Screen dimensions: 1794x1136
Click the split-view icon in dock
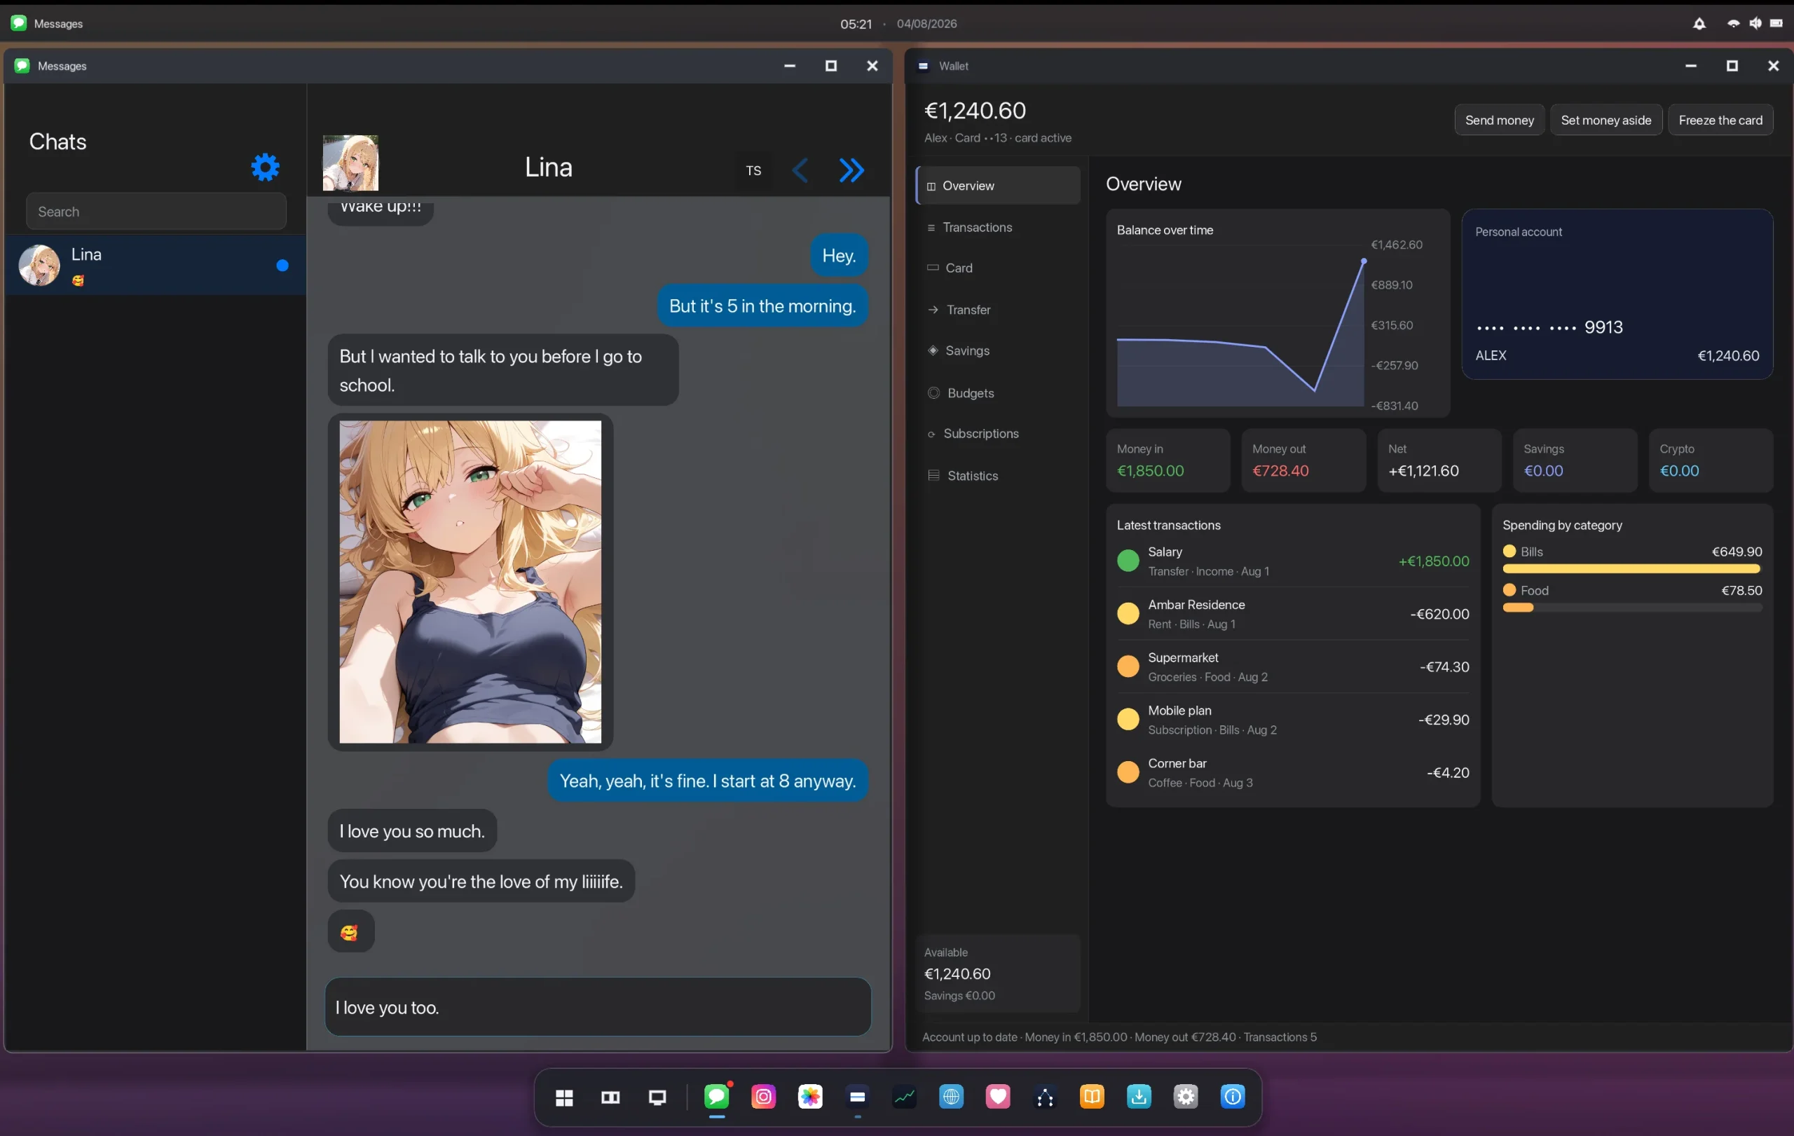click(x=610, y=1097)
